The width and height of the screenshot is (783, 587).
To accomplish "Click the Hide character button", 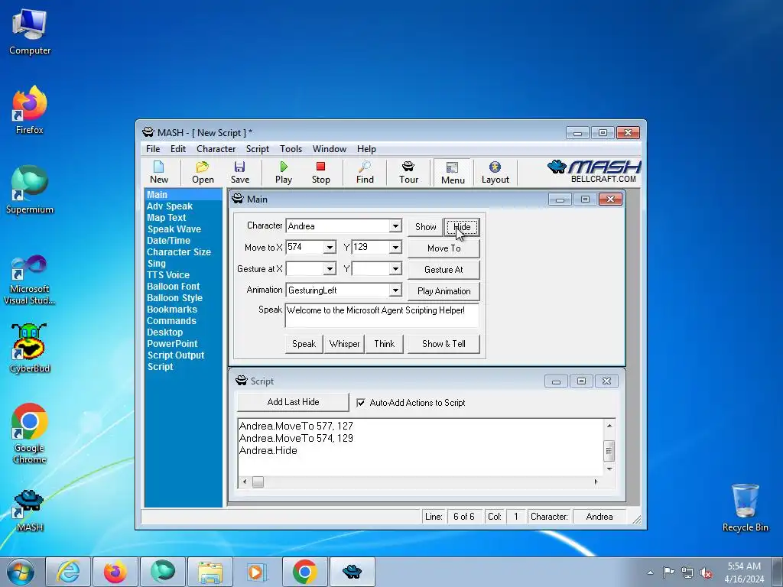I will click(462, 227).
